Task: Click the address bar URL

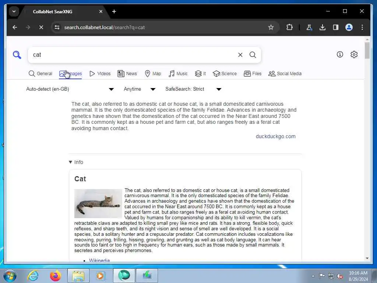Action: pos(104,27)
